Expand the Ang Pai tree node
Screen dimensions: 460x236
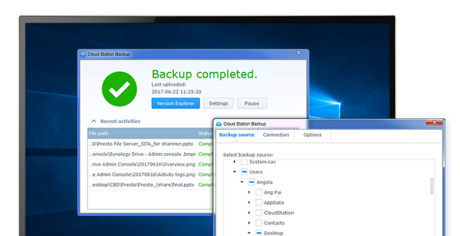click(249, 192)
